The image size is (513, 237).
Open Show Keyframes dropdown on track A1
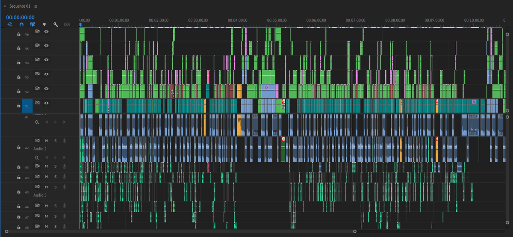pos(38,122)
